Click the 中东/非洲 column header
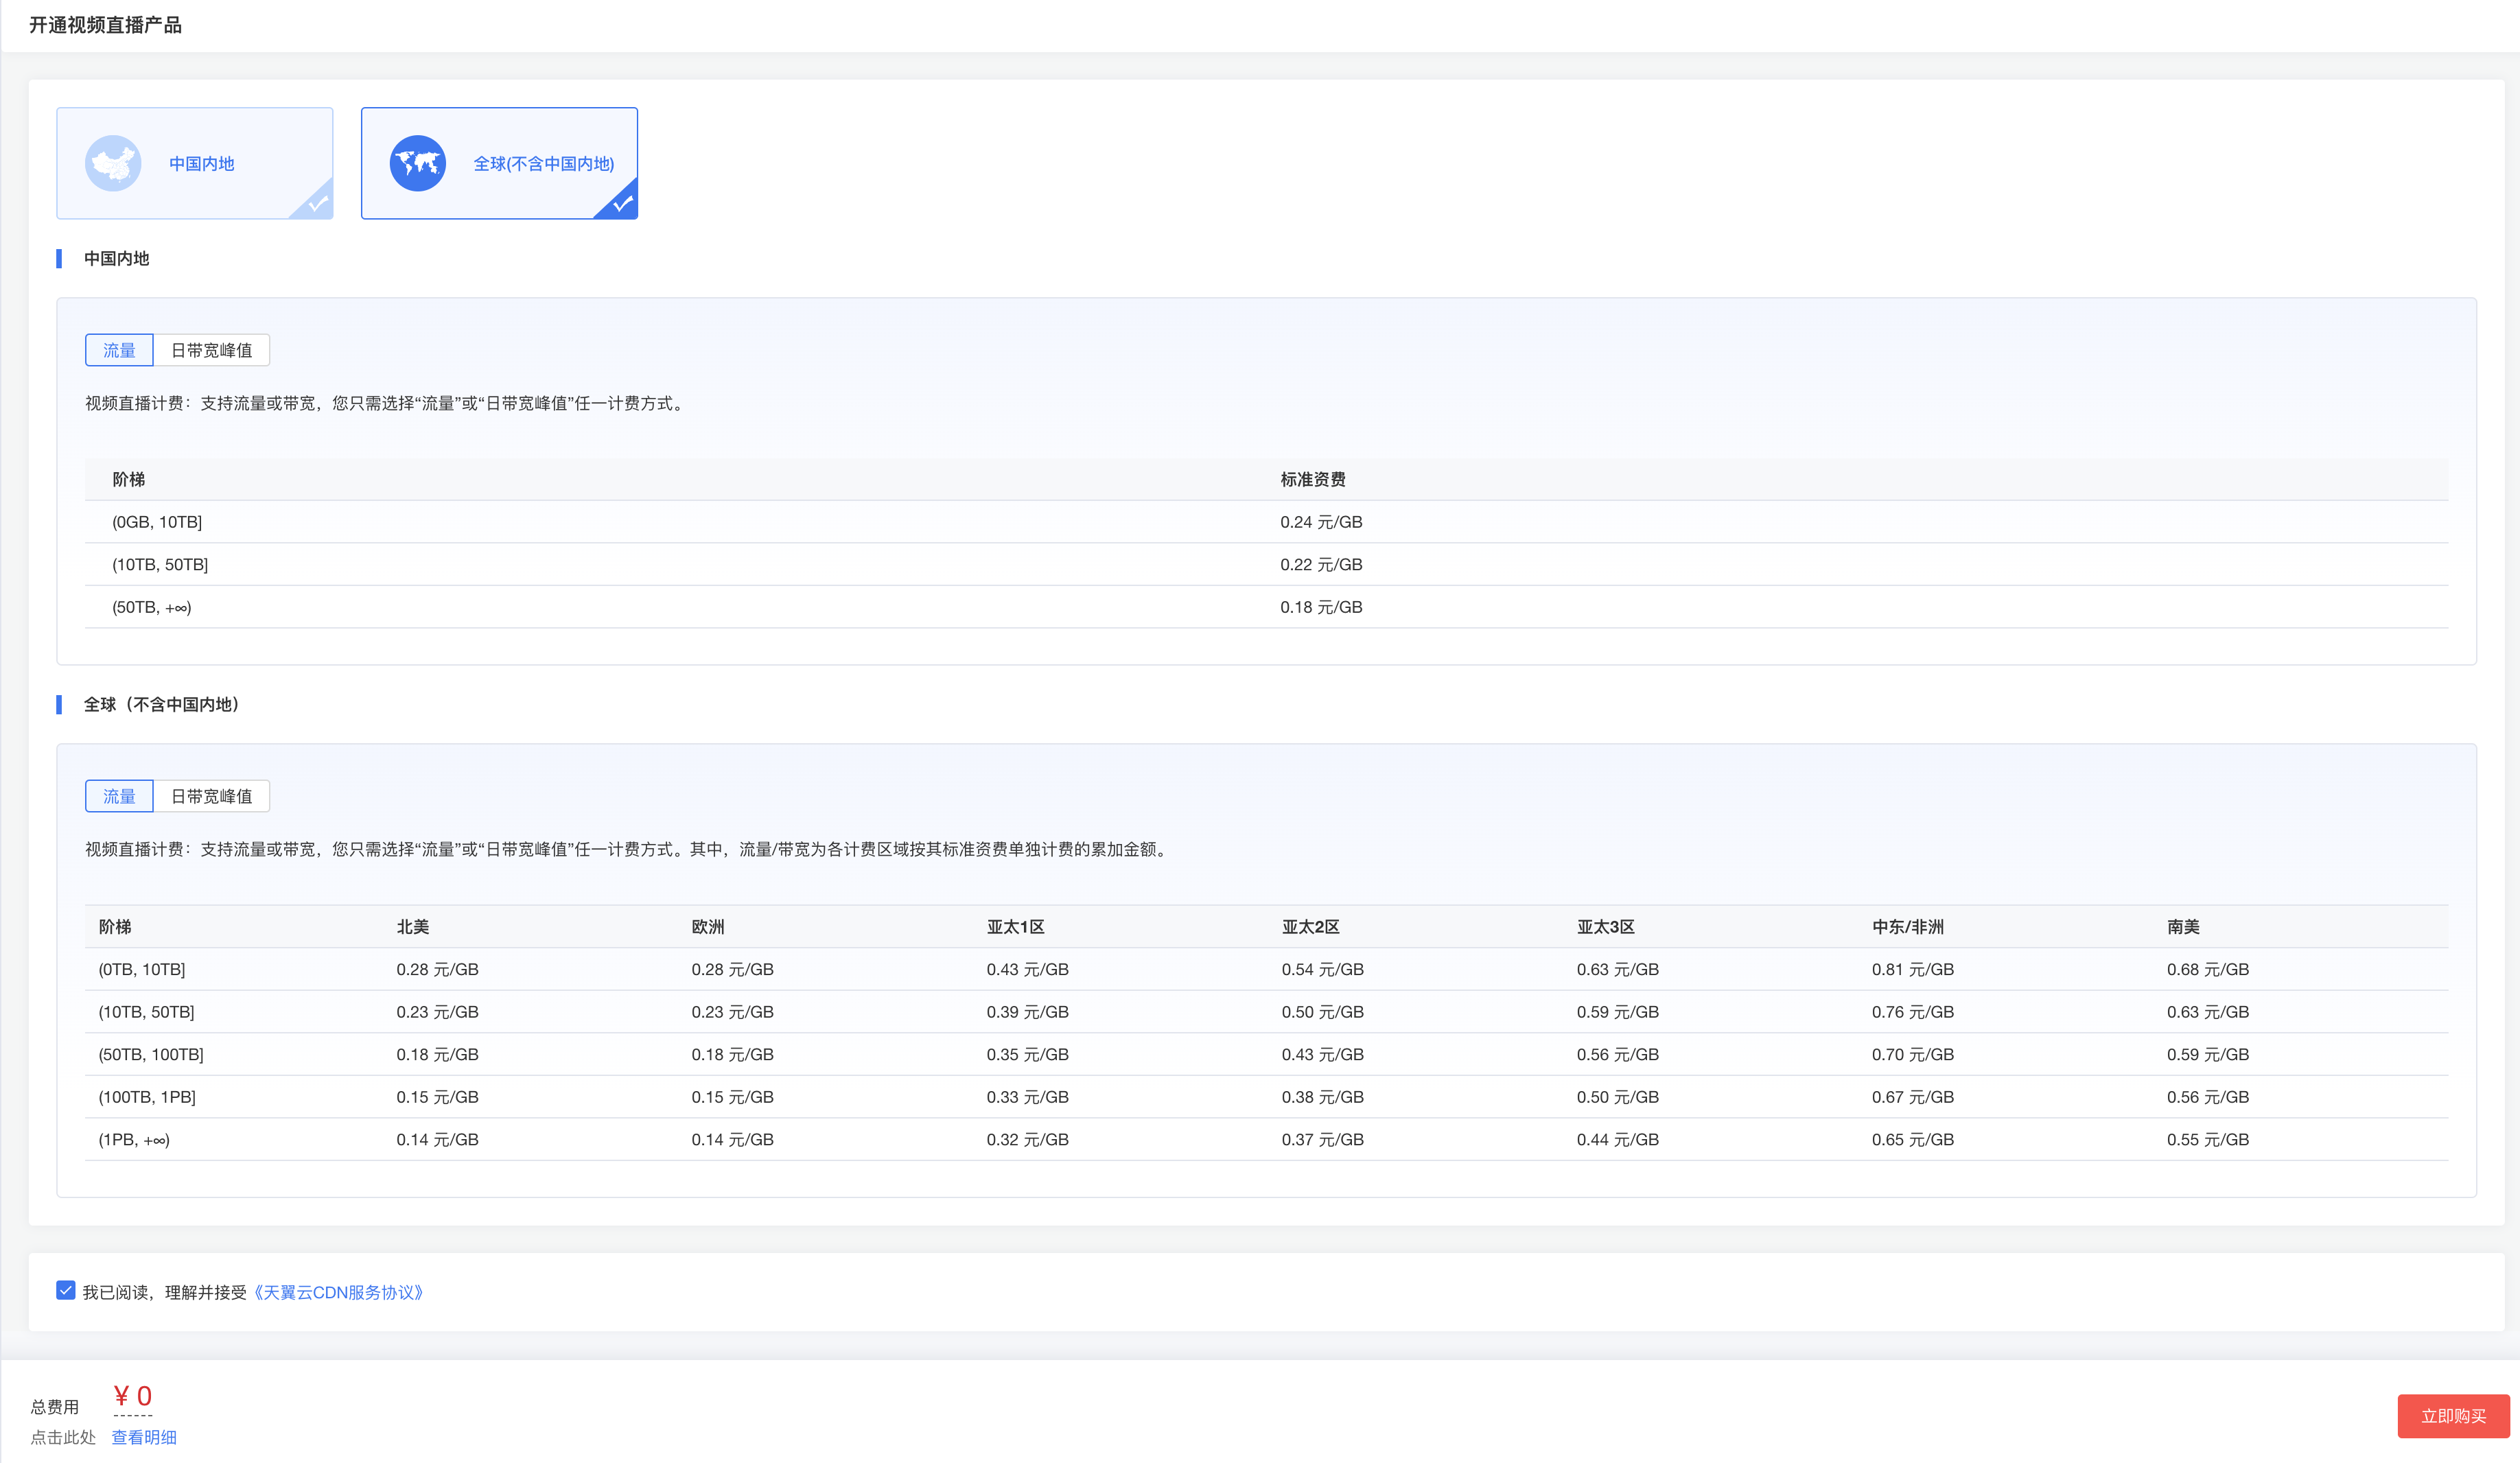 click(x=1907, y=926)
